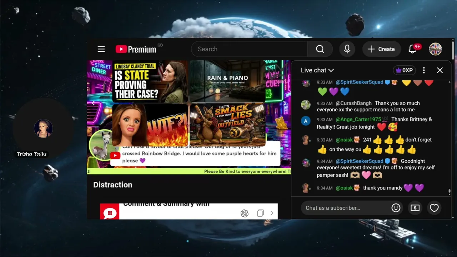Open the live chat three-dot options

pos(424,70)
